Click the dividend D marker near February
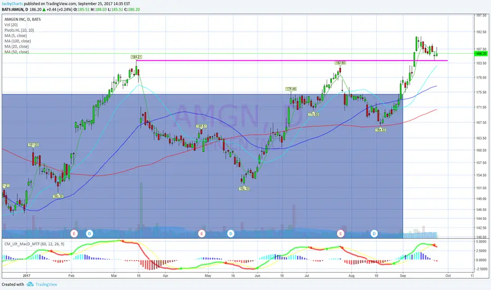491x290 pixels. point(90,234)
